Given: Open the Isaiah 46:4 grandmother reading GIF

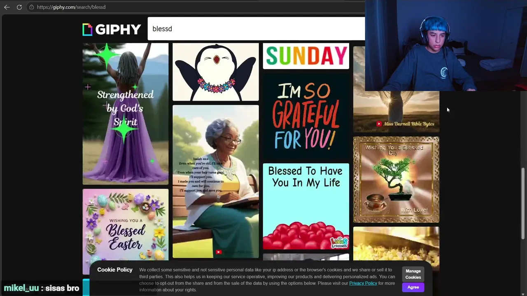Looking at the screenshot, I should (x=216, y=181).
